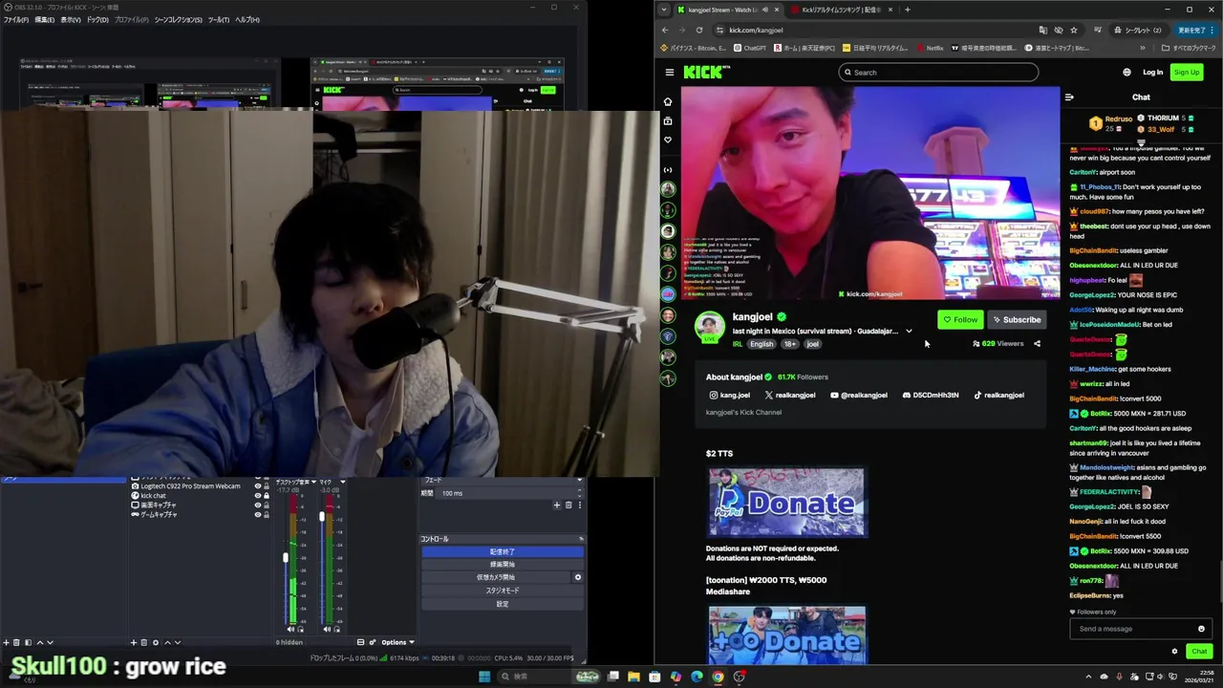Hide the 画面キャプチャ source
This screenshot has width=1223, height=688.
point(258,505)
